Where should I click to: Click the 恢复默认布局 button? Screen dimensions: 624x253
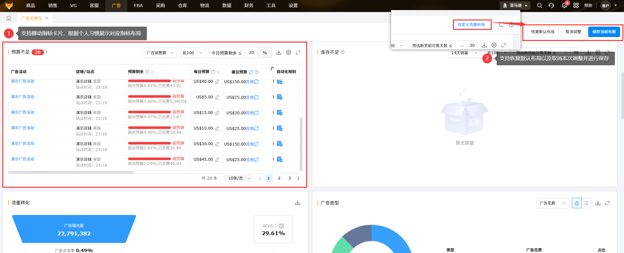(543, 32)
